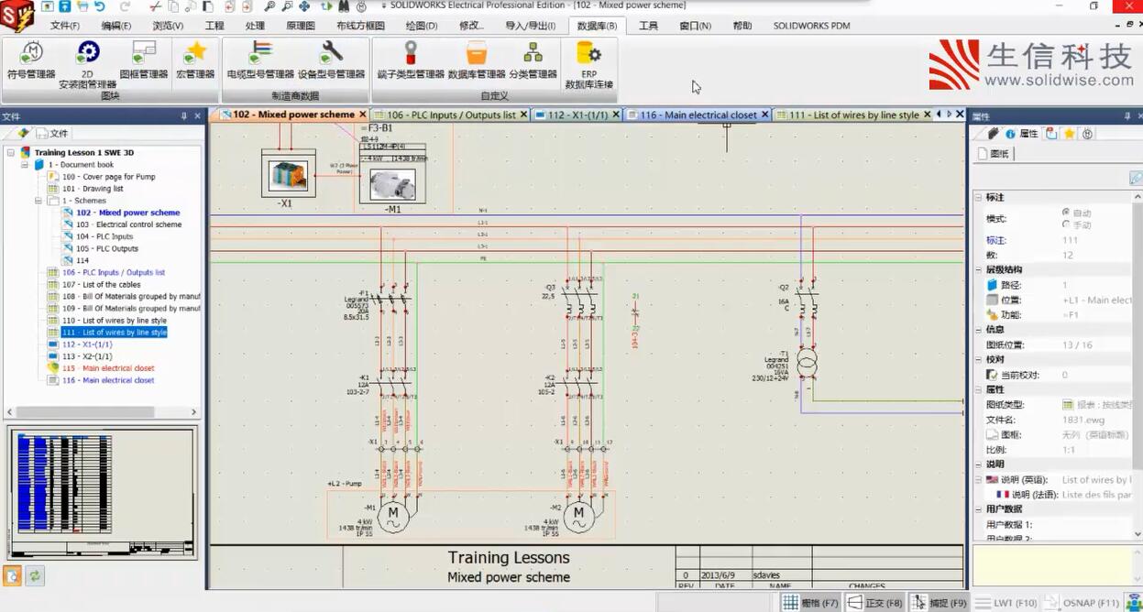Image resolution: width=1143 pixels, height=612 pixels.
Task: Open the ERP 数据库连接 tool
Action: point(588,64)
